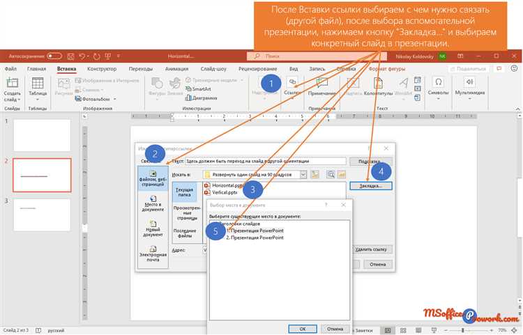Select the Horizontal.pptx file

[224, 185]
